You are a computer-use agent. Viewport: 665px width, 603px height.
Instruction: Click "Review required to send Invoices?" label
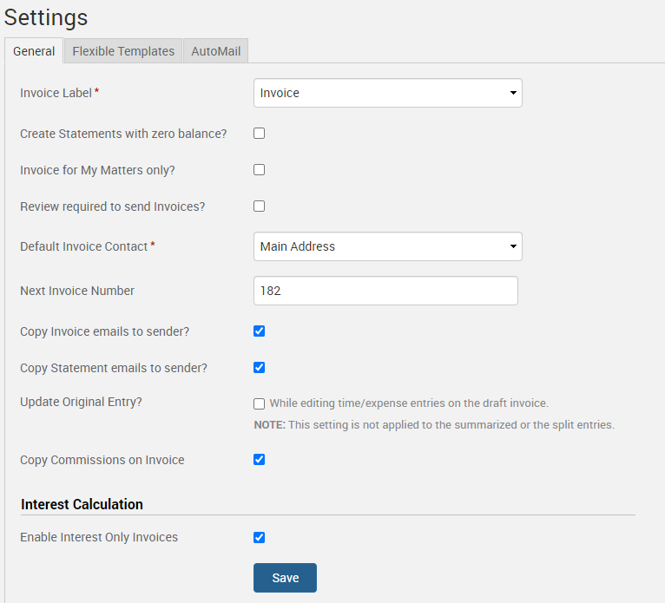tap(112, 206)
